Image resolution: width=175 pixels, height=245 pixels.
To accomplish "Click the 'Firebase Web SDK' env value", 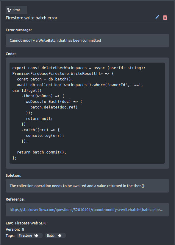I will coord(31,223).
